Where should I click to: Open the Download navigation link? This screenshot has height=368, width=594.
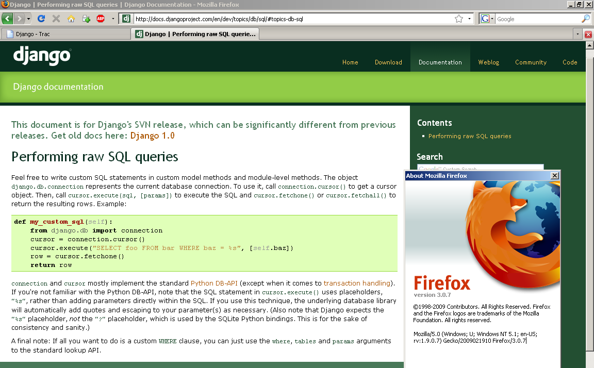tap(388, 62)
